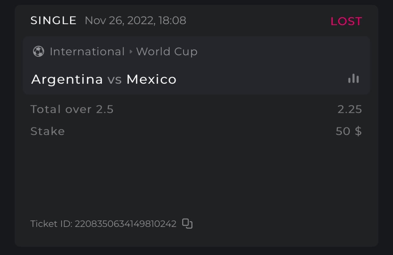Viewport: 393px width, 255px height.
Task: Click the 'vs' text between teams
Action: pos(115,79)
